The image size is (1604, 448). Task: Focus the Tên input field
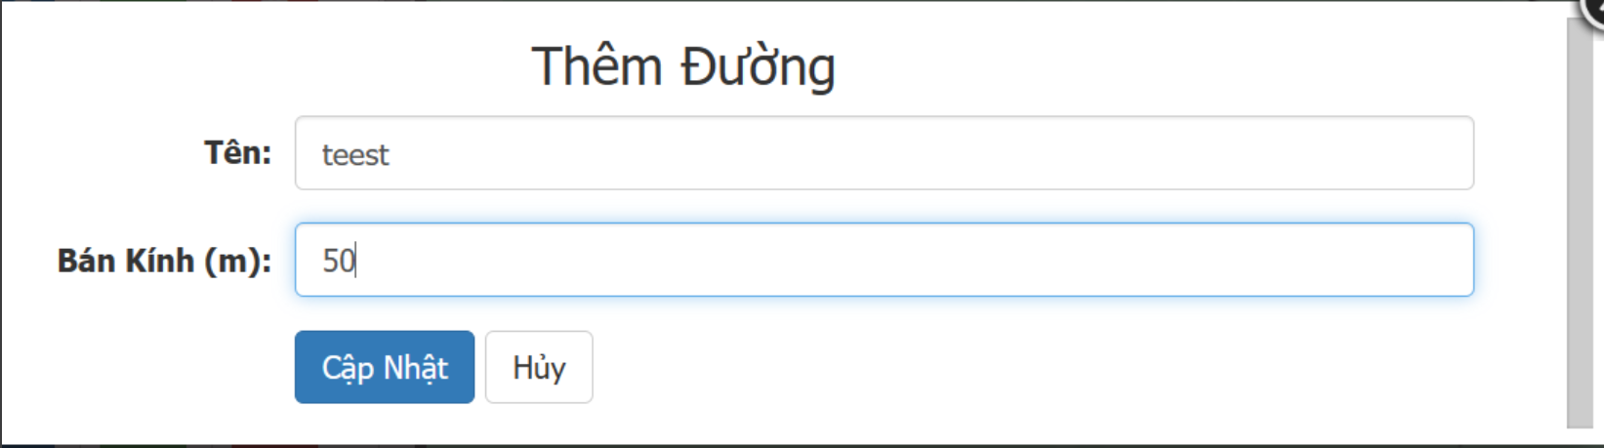[x=884, y=153]
